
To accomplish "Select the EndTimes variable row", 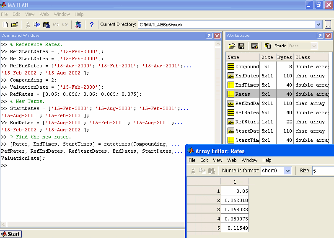I will point(277,85).
